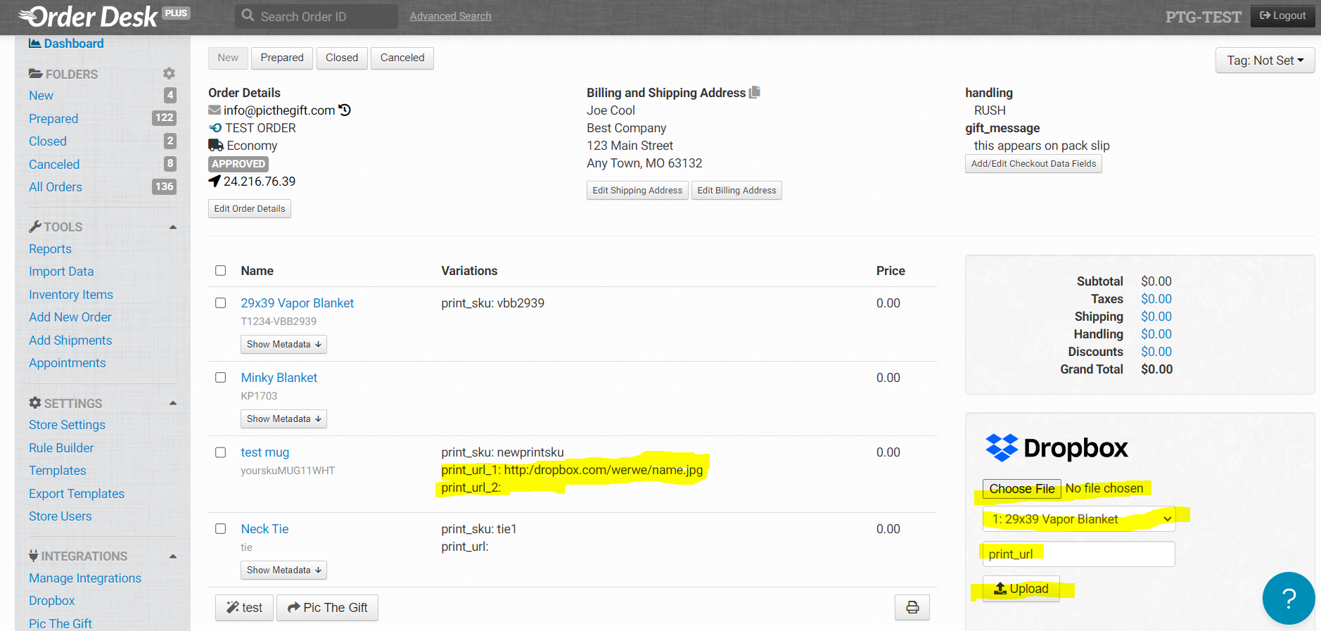1321x631 pixels.
Task: Expand Show Metadata under Minky Blanket
Action: coord(283,419)
